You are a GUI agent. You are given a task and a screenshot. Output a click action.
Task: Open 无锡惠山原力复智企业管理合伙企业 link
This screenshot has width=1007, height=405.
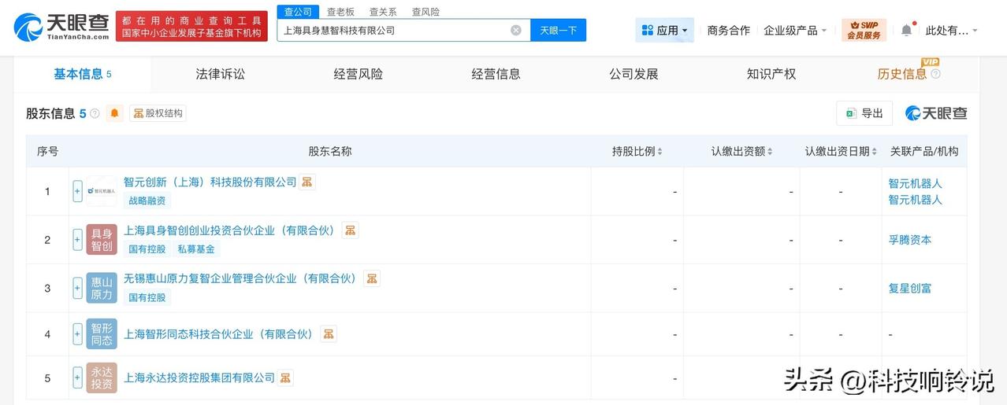tap(242, 278)
